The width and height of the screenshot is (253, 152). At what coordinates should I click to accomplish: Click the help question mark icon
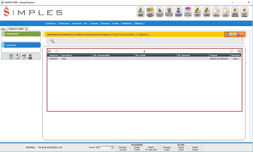[x=17, y=57]
